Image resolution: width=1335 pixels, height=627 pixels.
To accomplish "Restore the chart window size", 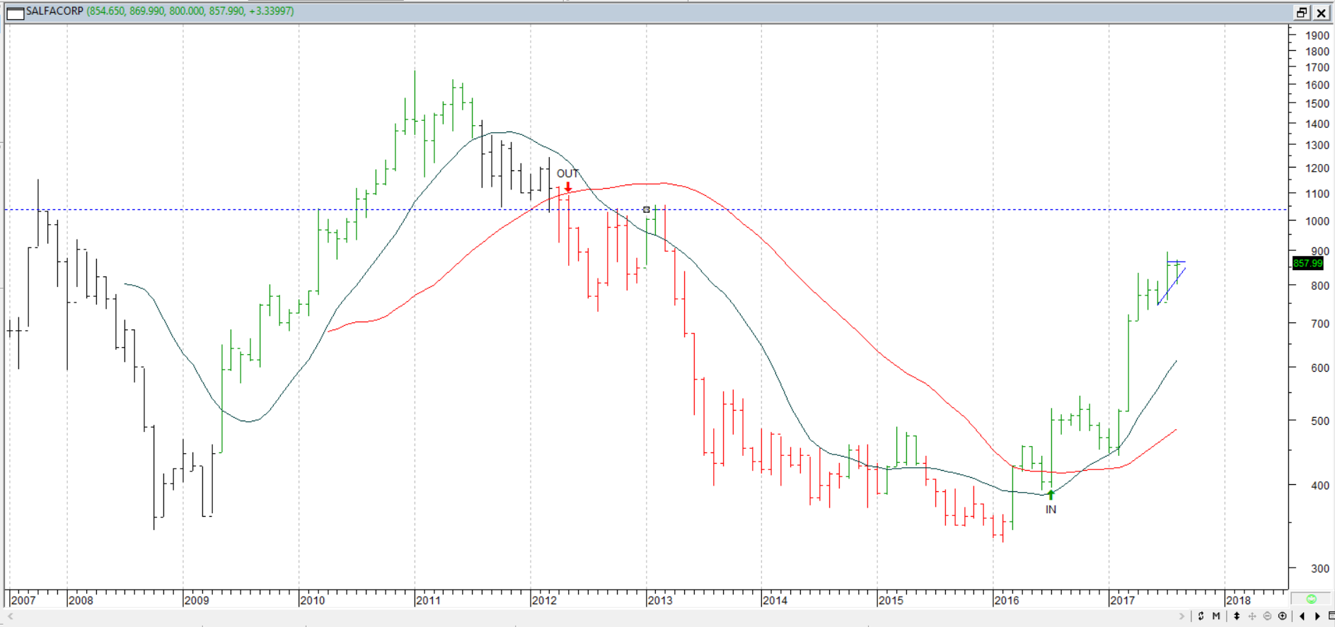I will 1302,13.
